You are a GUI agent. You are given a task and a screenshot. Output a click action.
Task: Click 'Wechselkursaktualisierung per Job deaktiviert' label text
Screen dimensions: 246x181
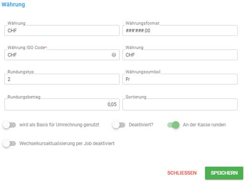coord(67,143)
